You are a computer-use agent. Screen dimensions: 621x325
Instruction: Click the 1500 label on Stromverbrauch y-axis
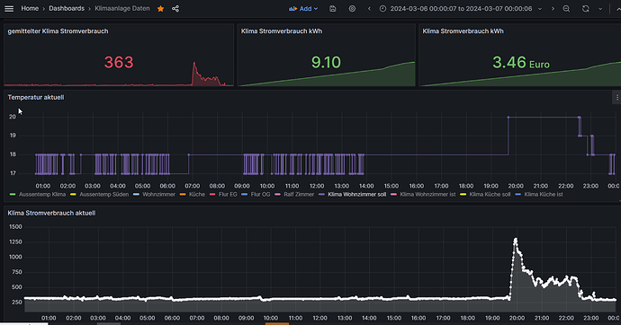pyautogui.click(x=15, y=226)
